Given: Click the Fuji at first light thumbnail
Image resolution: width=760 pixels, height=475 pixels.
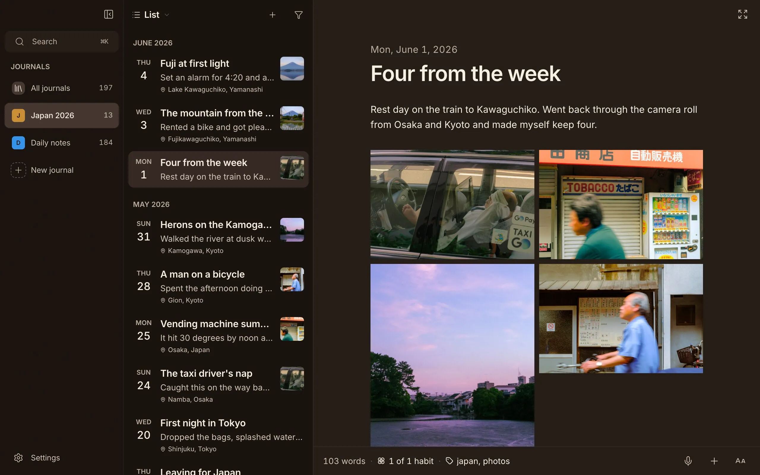Looking at the screenshot, I should point(292,69).
